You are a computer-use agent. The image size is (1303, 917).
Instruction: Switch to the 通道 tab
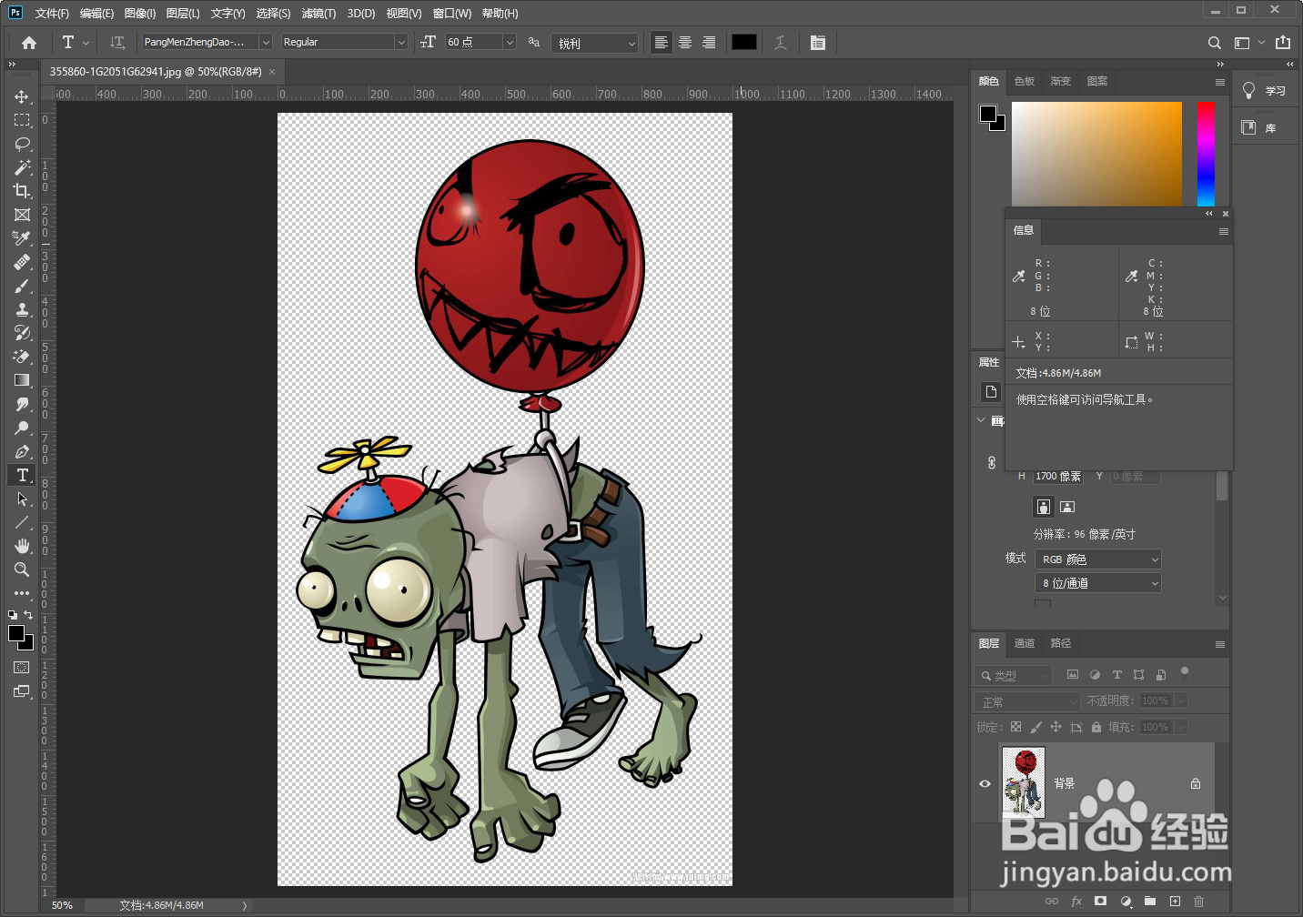coord(1025,643)
